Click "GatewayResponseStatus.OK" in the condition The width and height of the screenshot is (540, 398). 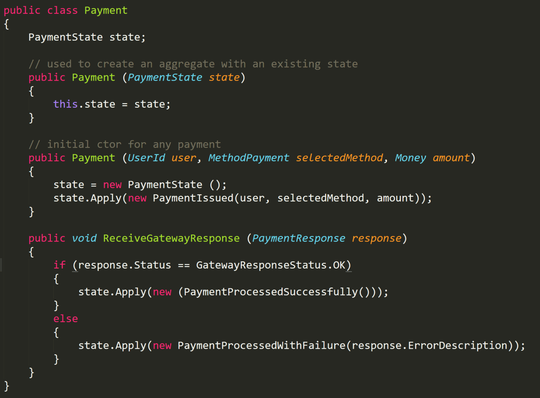tap(271, 265)
